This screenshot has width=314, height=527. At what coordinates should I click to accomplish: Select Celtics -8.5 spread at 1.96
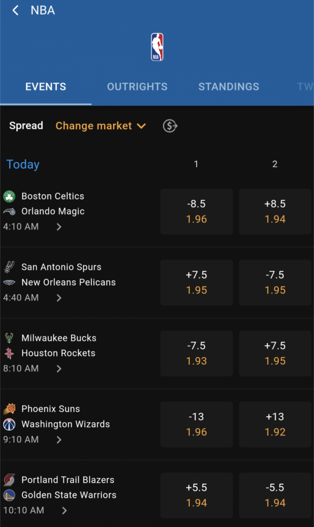tap(197, 211)
